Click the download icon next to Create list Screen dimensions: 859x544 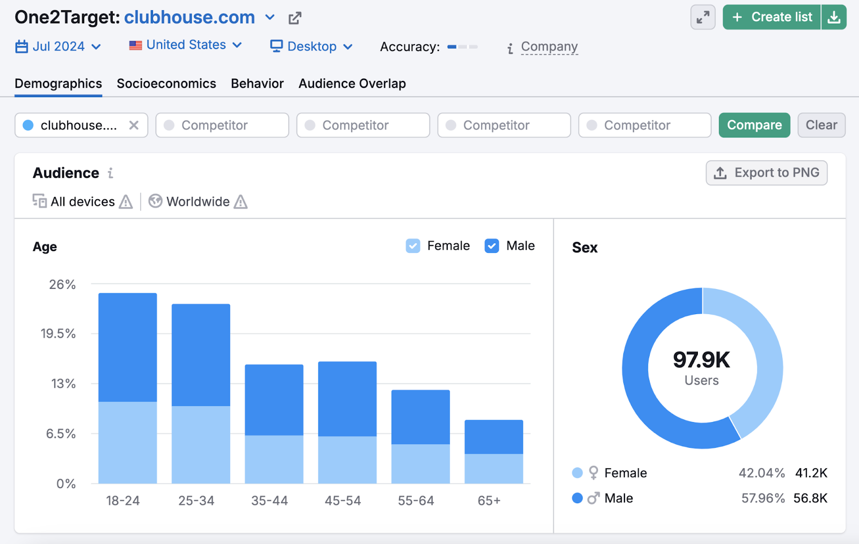pyautogui.click(x=834, y=17)
